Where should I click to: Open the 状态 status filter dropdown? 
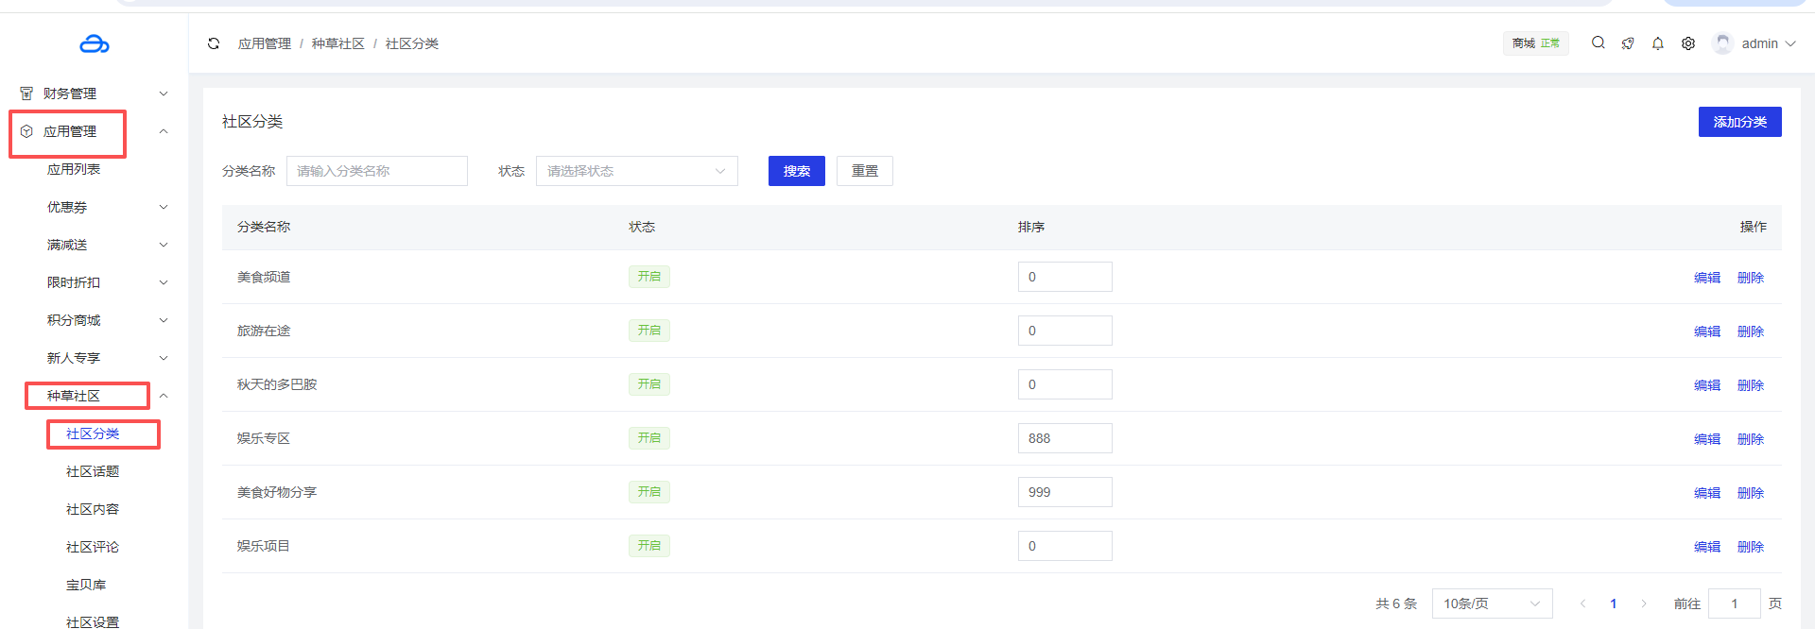coord(636,171)
